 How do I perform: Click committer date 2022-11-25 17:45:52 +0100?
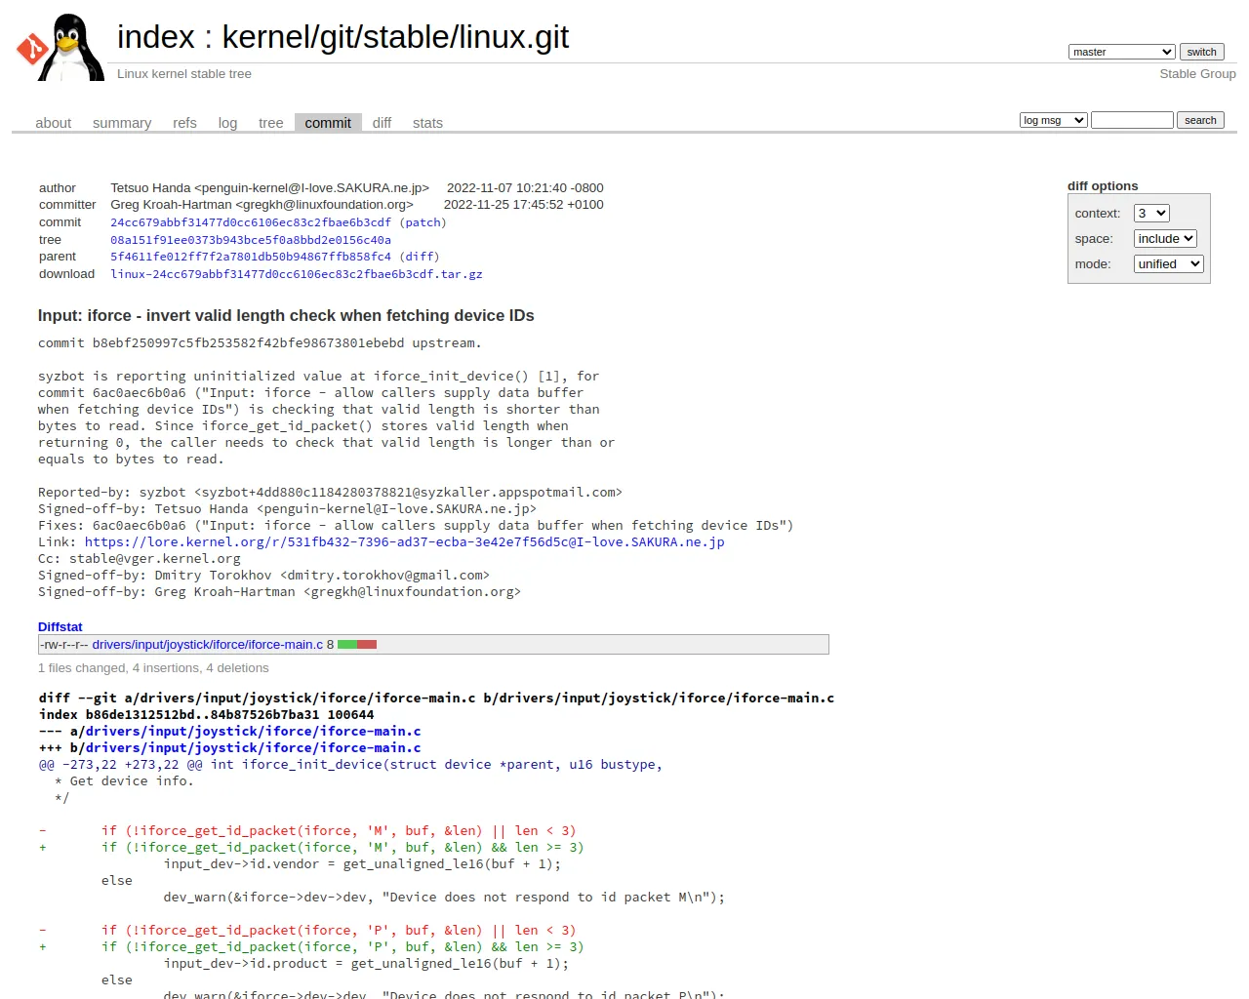coord(524,205)
